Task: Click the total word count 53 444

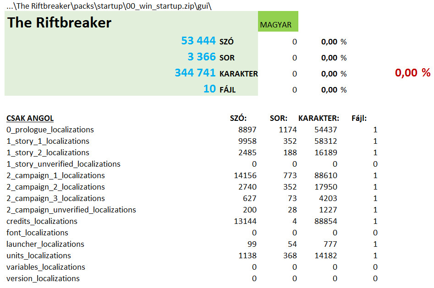Action: [x=198, y=41]
